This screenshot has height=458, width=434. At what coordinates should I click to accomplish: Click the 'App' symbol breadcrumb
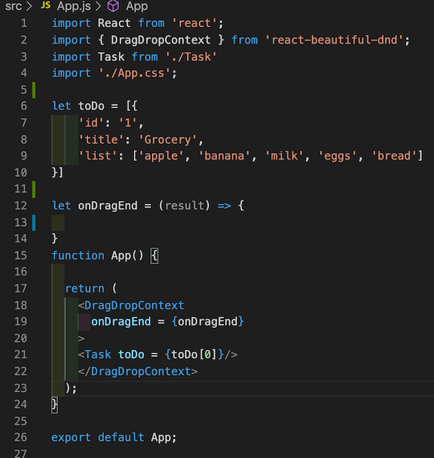(x=137, y=6)
